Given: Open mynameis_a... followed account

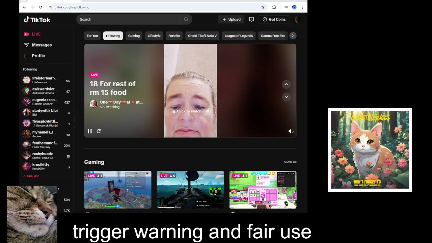Looking at the screenshot, I should point(46,134).
